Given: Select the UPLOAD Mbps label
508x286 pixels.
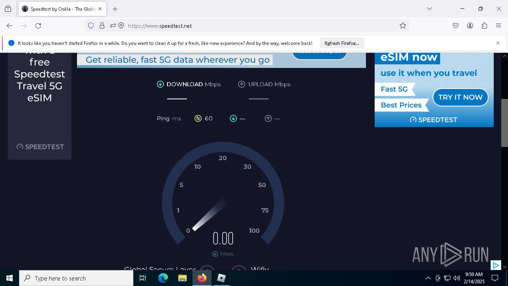Looking at the screenshot, I should tap(269, 84).
